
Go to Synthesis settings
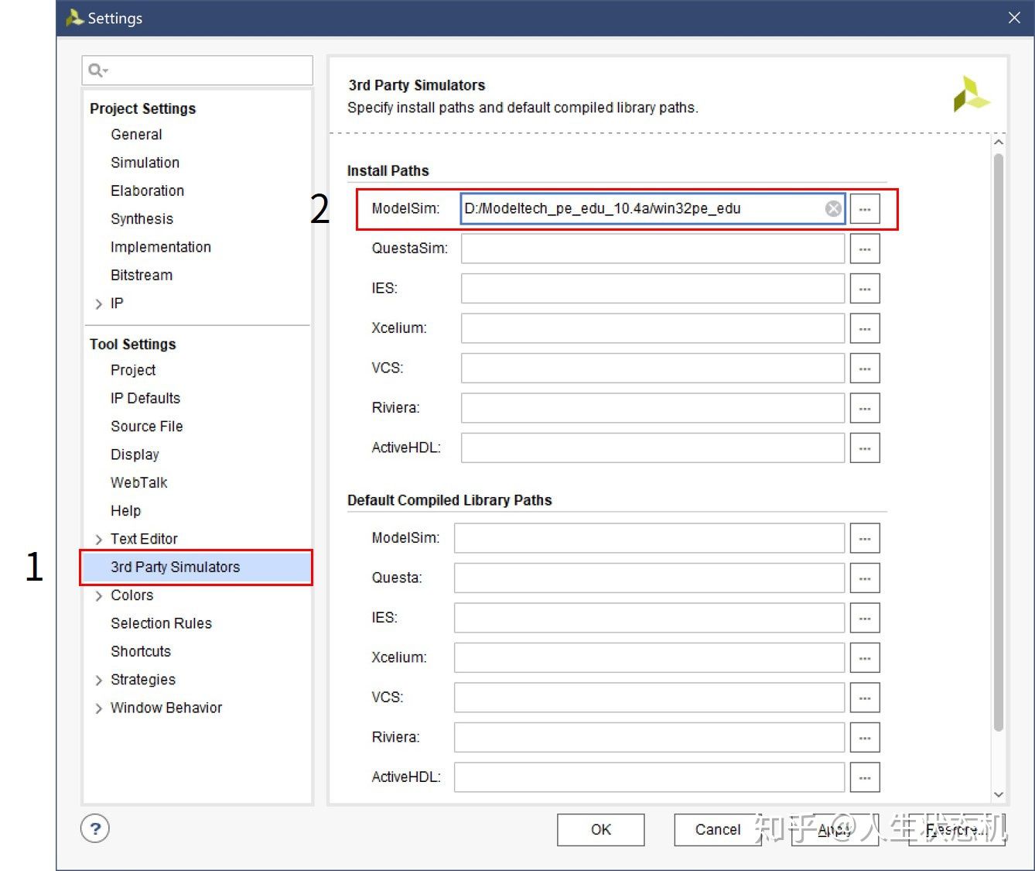click(142, 219)
